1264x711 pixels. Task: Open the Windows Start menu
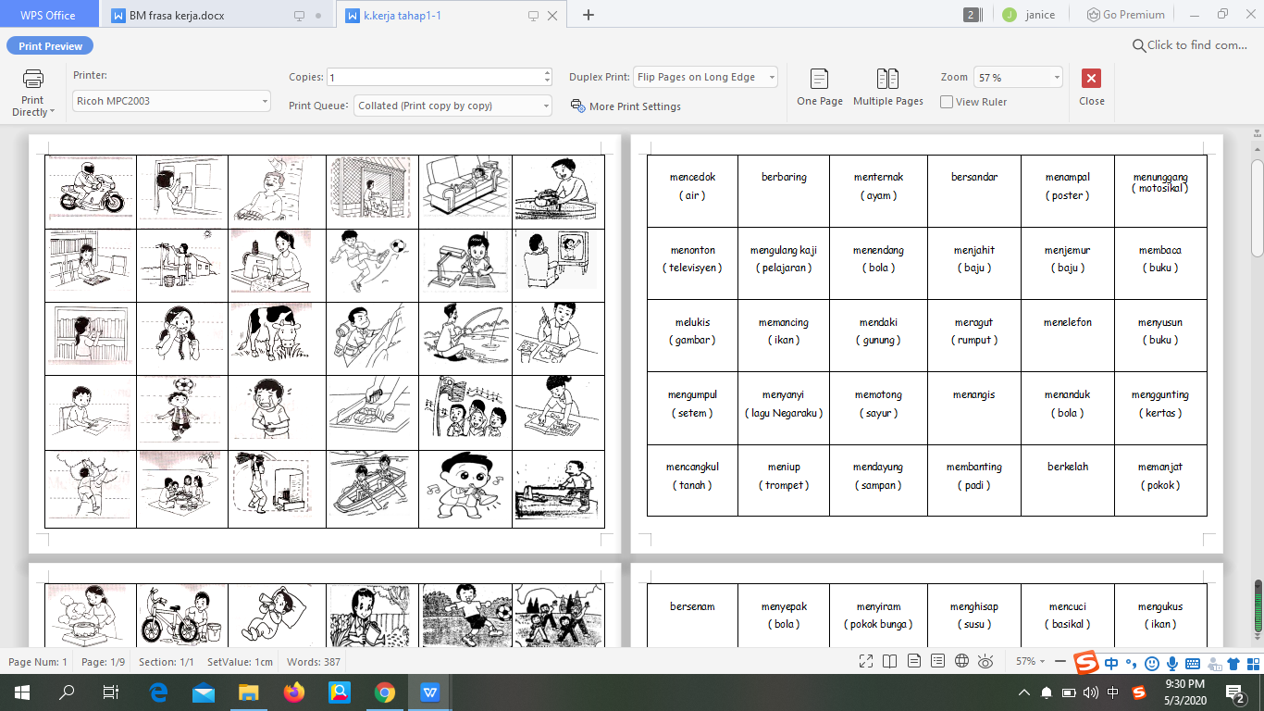coord(21,692)
